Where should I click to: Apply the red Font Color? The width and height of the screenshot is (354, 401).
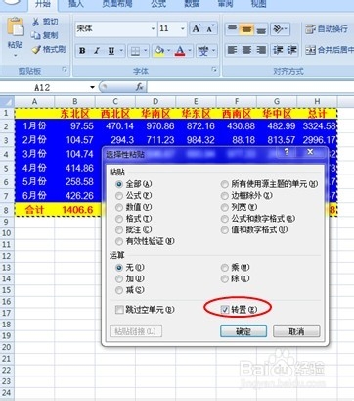[180, 51]
